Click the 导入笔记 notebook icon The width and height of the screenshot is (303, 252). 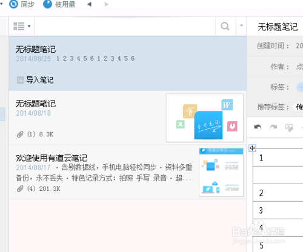point(20,80)
